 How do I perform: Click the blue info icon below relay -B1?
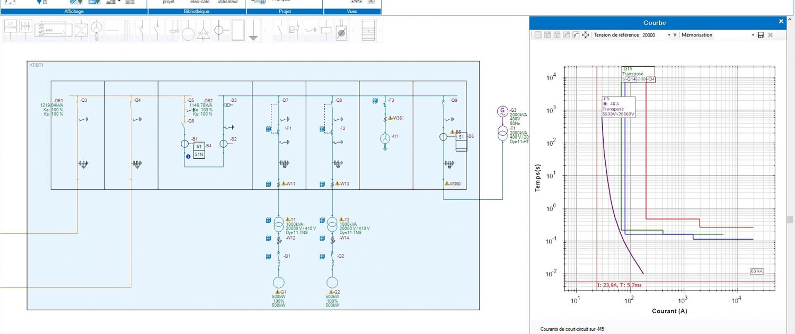pos(188,157)
